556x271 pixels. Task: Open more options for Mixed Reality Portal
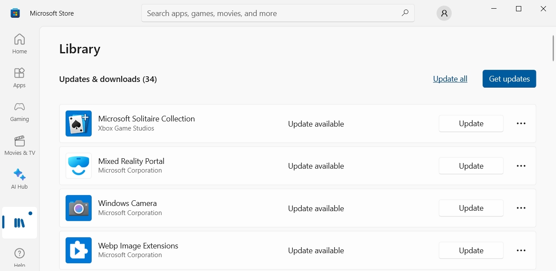tap(521, 166)
